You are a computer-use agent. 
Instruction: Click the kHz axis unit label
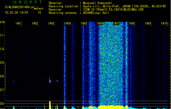[x=2, y=22]
